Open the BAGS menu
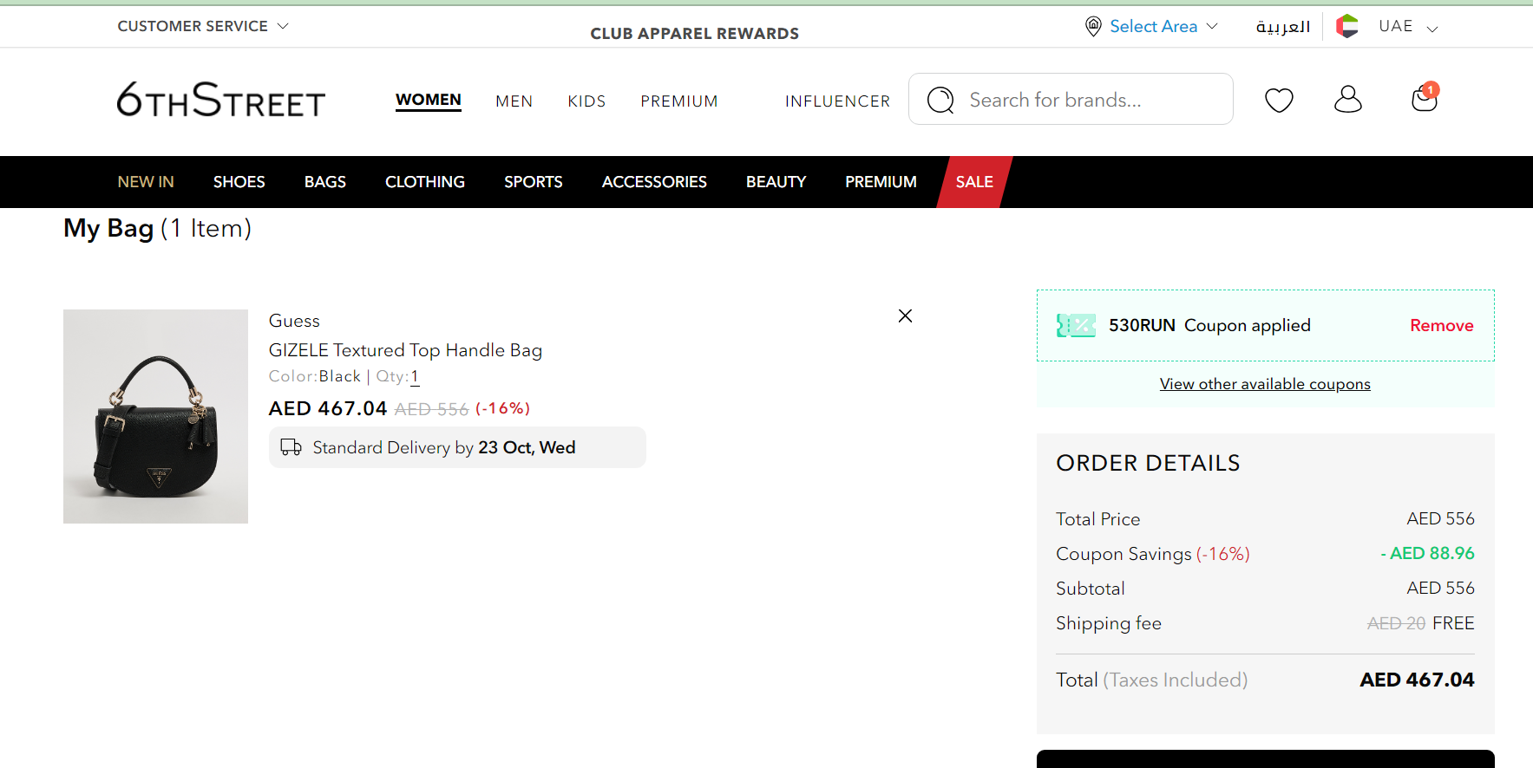This screenshot has height=768, width=1533. coord(325,182)
